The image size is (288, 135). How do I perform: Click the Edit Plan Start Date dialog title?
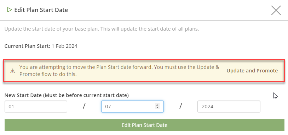[x=41, y=10]
